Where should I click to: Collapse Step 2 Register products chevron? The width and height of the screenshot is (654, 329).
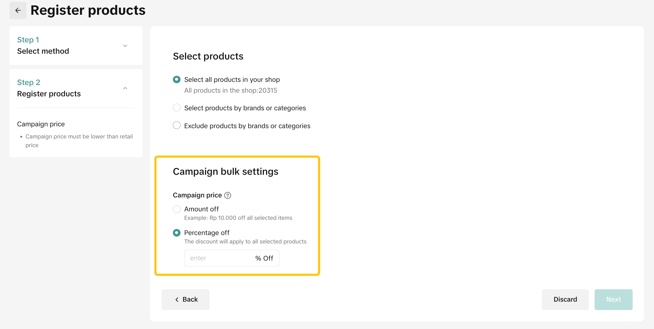click(125, 88)
